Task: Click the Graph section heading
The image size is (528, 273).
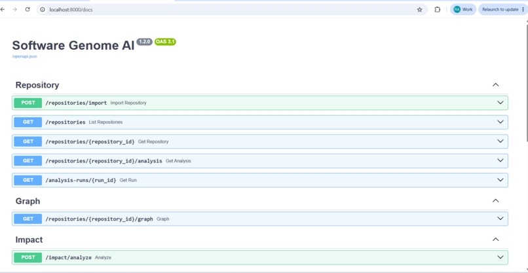Action: (28, 201)
